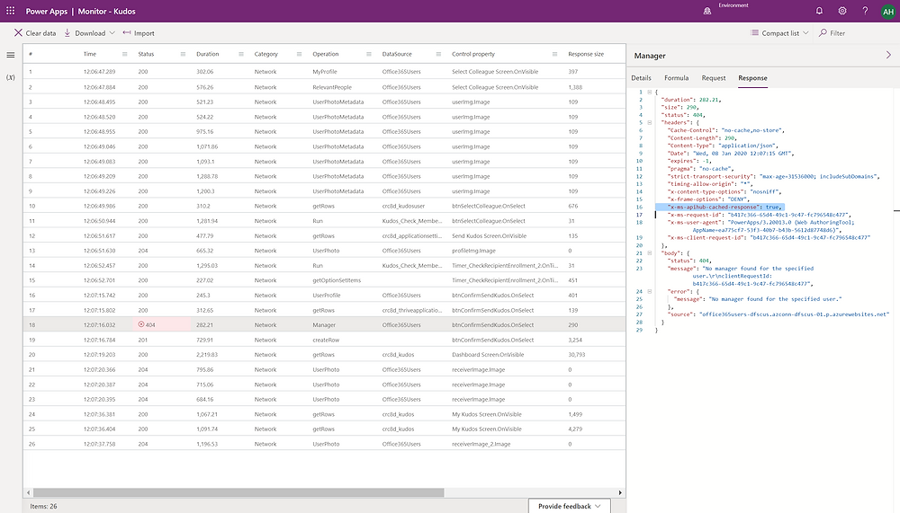Viewport: 900px width, 513px height.
Task: Click the horizontal scrollbar left arrow
Action: coord(28,492)
